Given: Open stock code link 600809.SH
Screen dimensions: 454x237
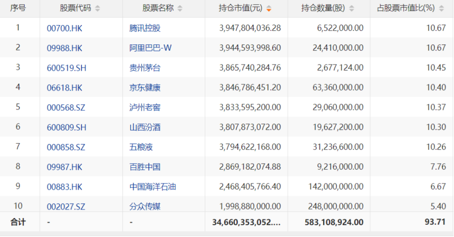Looking at the screenshot, I should pos(66,127).
